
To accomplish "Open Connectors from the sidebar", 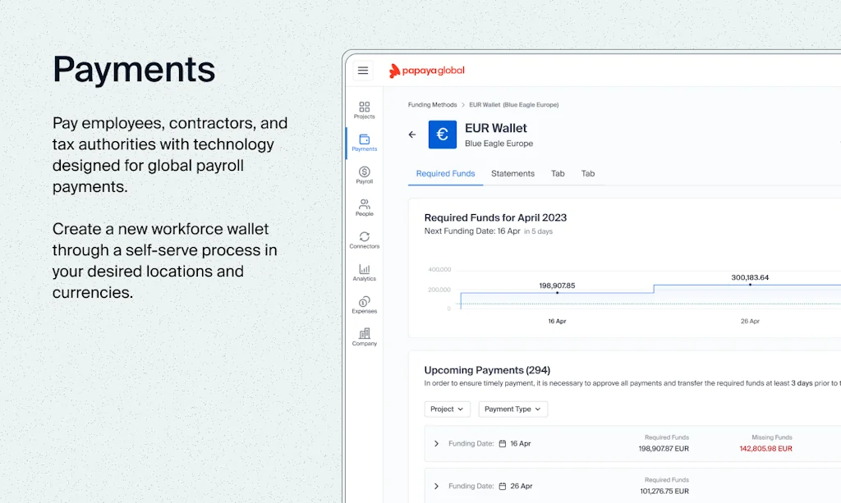I will [363, 239].
